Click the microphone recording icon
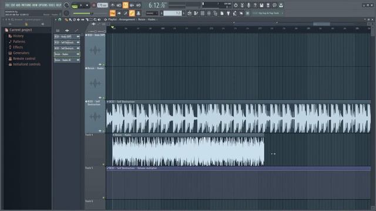The height and width of the screenshot is (211, 376). coord(249,5)
